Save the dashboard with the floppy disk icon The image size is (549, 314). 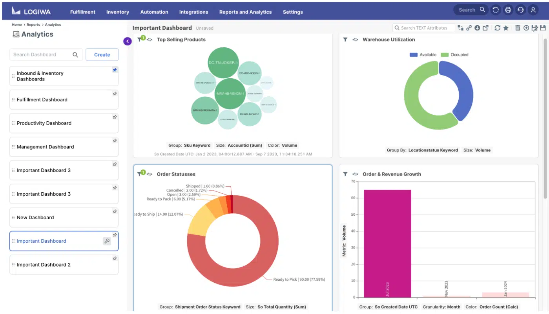(x=543, y=28)
